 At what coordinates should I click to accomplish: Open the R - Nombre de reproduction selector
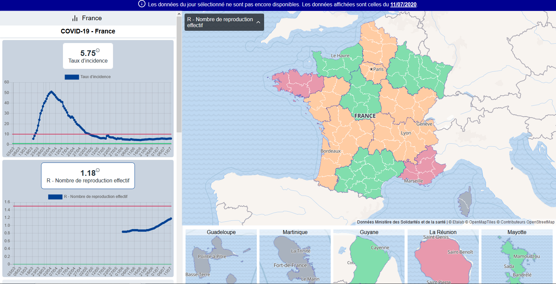pos(220,22)
